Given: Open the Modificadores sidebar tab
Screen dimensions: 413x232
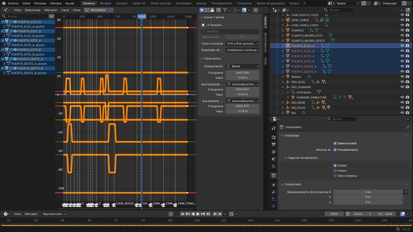Looking at the screenshot, I should point(266,42).
